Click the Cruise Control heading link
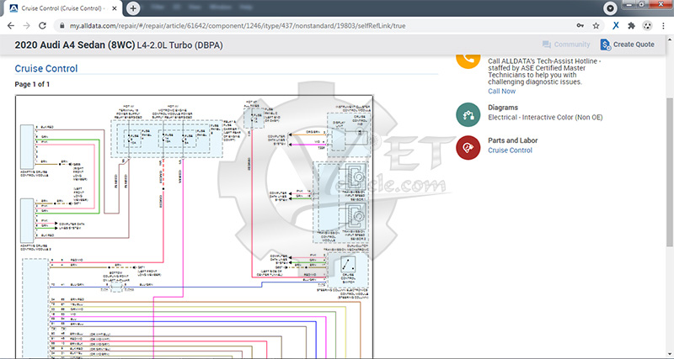This screenshot has height=359, width=674. click(x=46, y=69)
